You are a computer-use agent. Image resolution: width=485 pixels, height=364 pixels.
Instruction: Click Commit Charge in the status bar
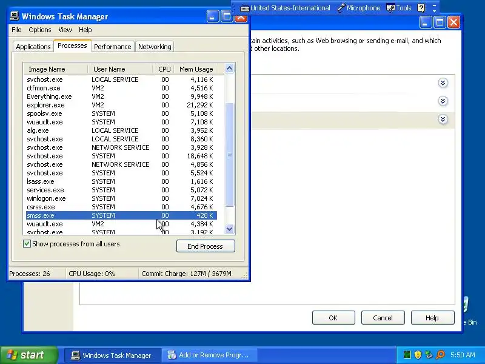point(186,274)
